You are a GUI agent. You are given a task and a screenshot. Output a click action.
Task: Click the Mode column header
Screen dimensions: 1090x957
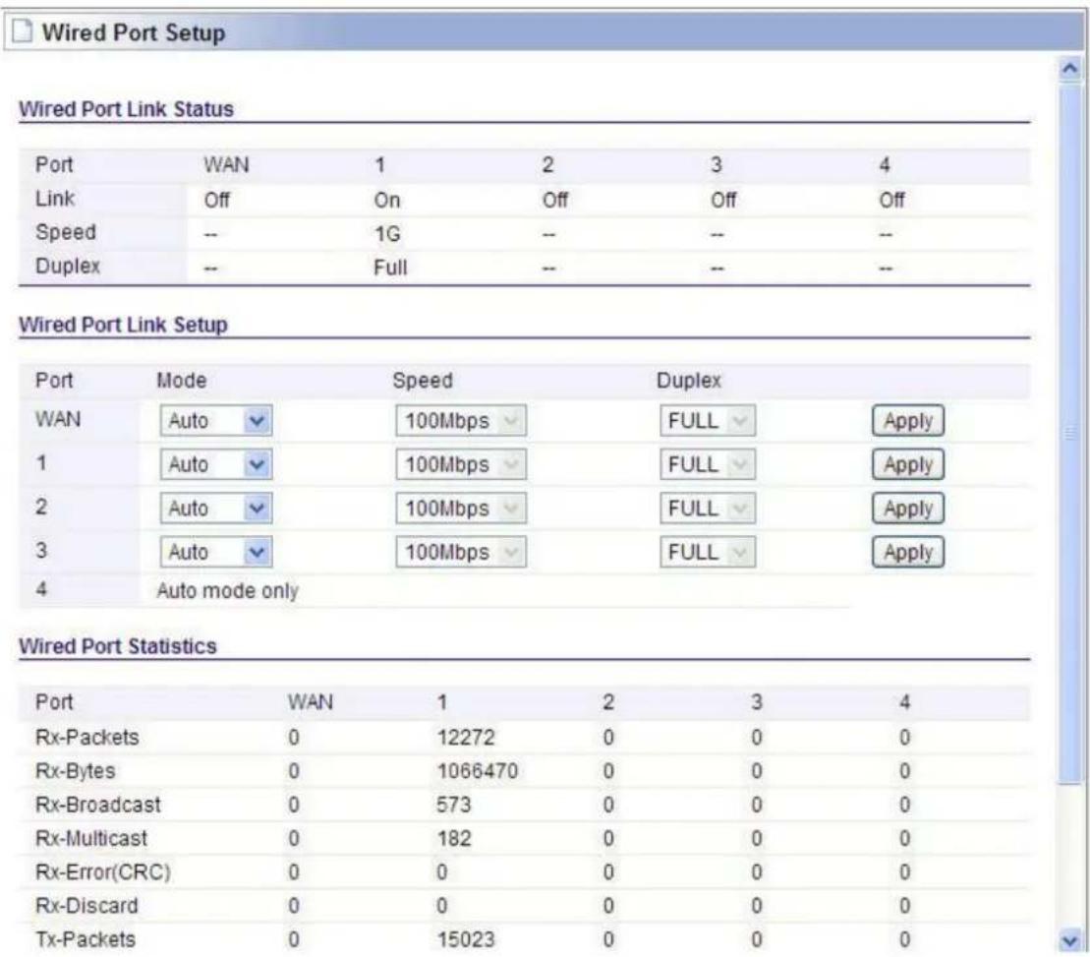(182, 381)
